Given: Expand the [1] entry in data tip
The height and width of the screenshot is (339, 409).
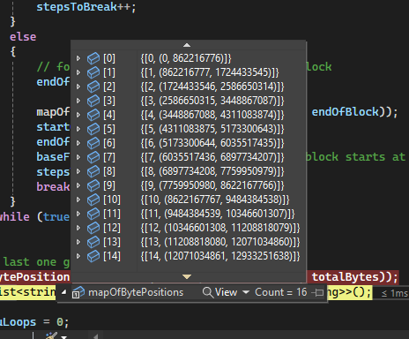Looking at the screenshot, I should 78,72.
